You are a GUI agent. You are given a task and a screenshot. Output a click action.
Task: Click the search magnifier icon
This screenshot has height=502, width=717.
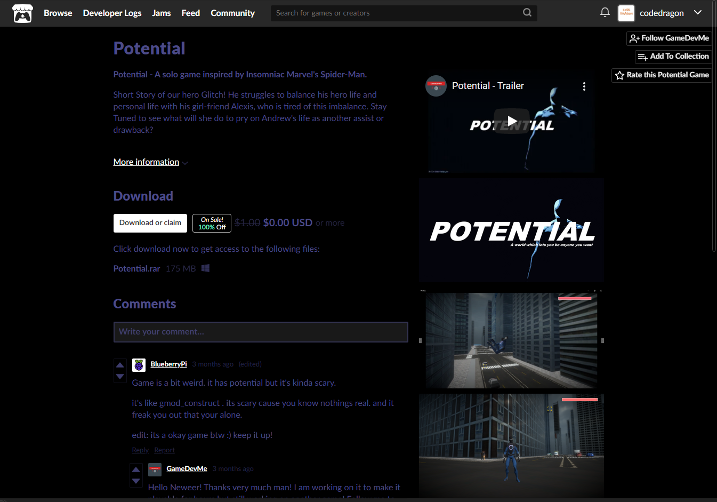[527, 13]
